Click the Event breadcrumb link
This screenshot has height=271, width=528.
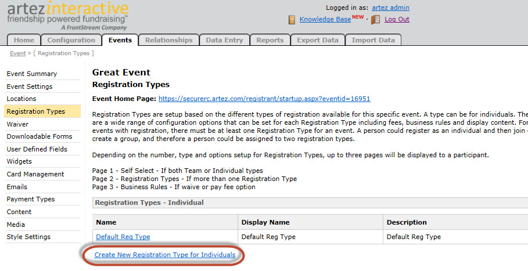pos(18,53)
